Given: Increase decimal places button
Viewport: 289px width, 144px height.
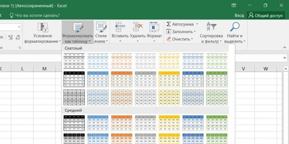Looking at the screenshot, I should tap(11, 38).
